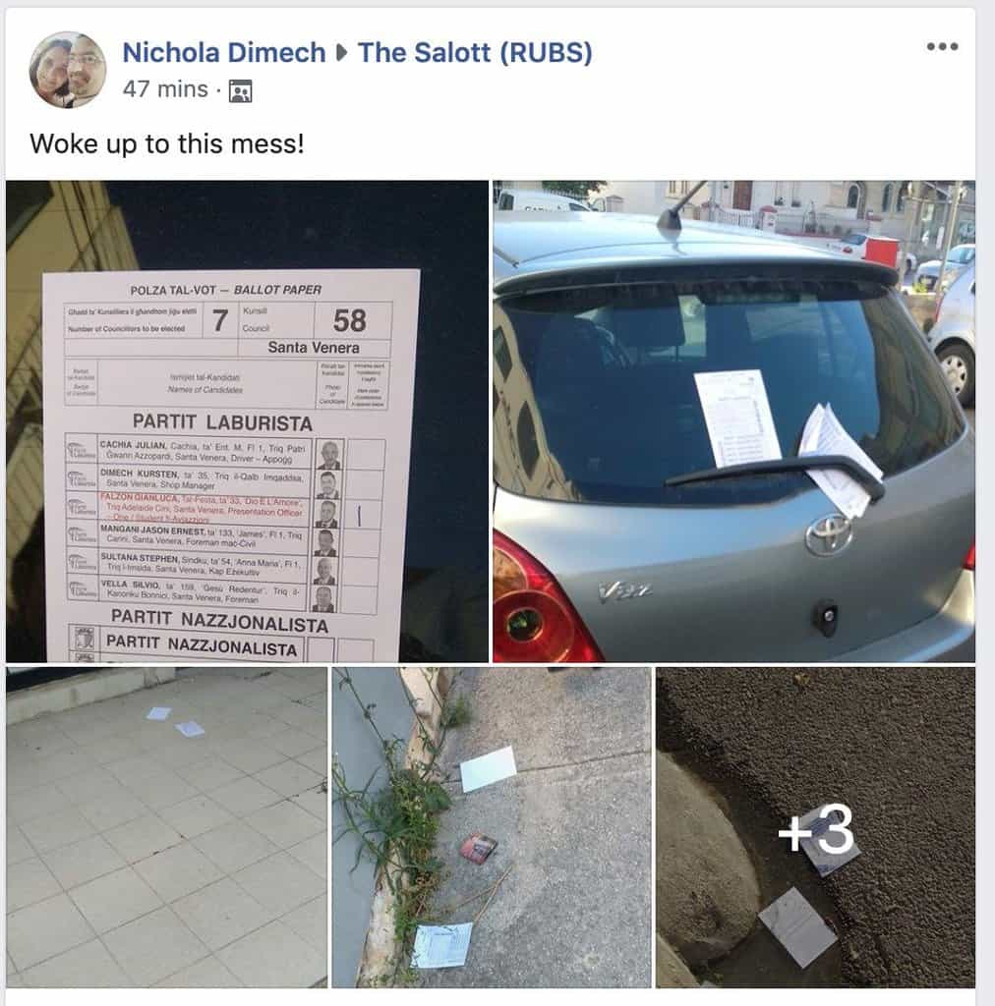
Task: Click the red crumpled item on pavement photo
Action: pos(478,847)
